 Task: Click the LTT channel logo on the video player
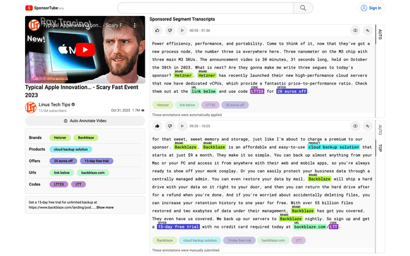point(34,26)
